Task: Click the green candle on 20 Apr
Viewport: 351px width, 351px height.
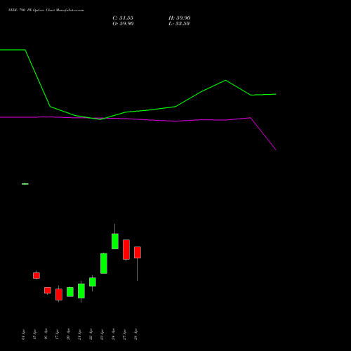Action: [x=70, y=292]
